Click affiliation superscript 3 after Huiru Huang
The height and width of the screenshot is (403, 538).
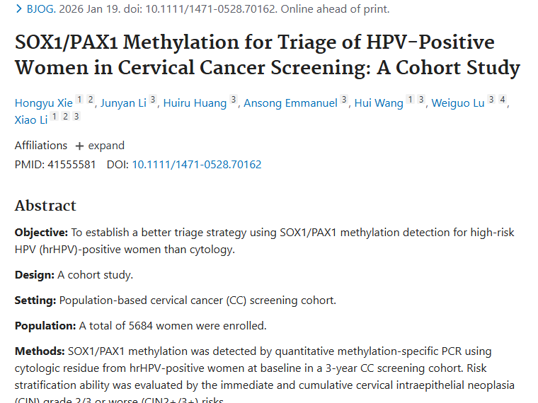[x=233, y=100]
